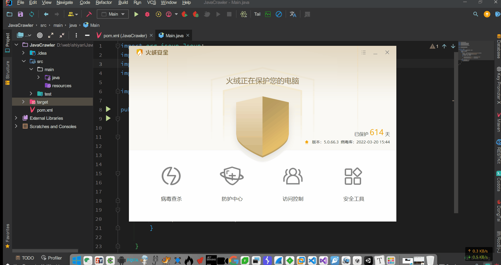Open the users icon dropdown in toolbar
The width and height of the screenshot is (501, 265).
click(x=73, y=14)
